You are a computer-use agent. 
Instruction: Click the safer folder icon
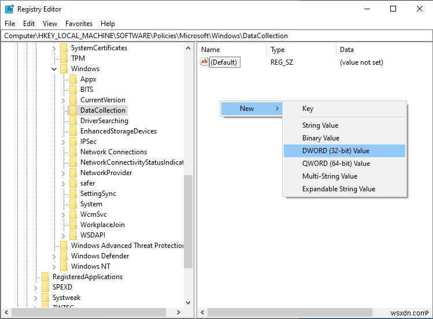pyautogui.click(x=73, y=183)
